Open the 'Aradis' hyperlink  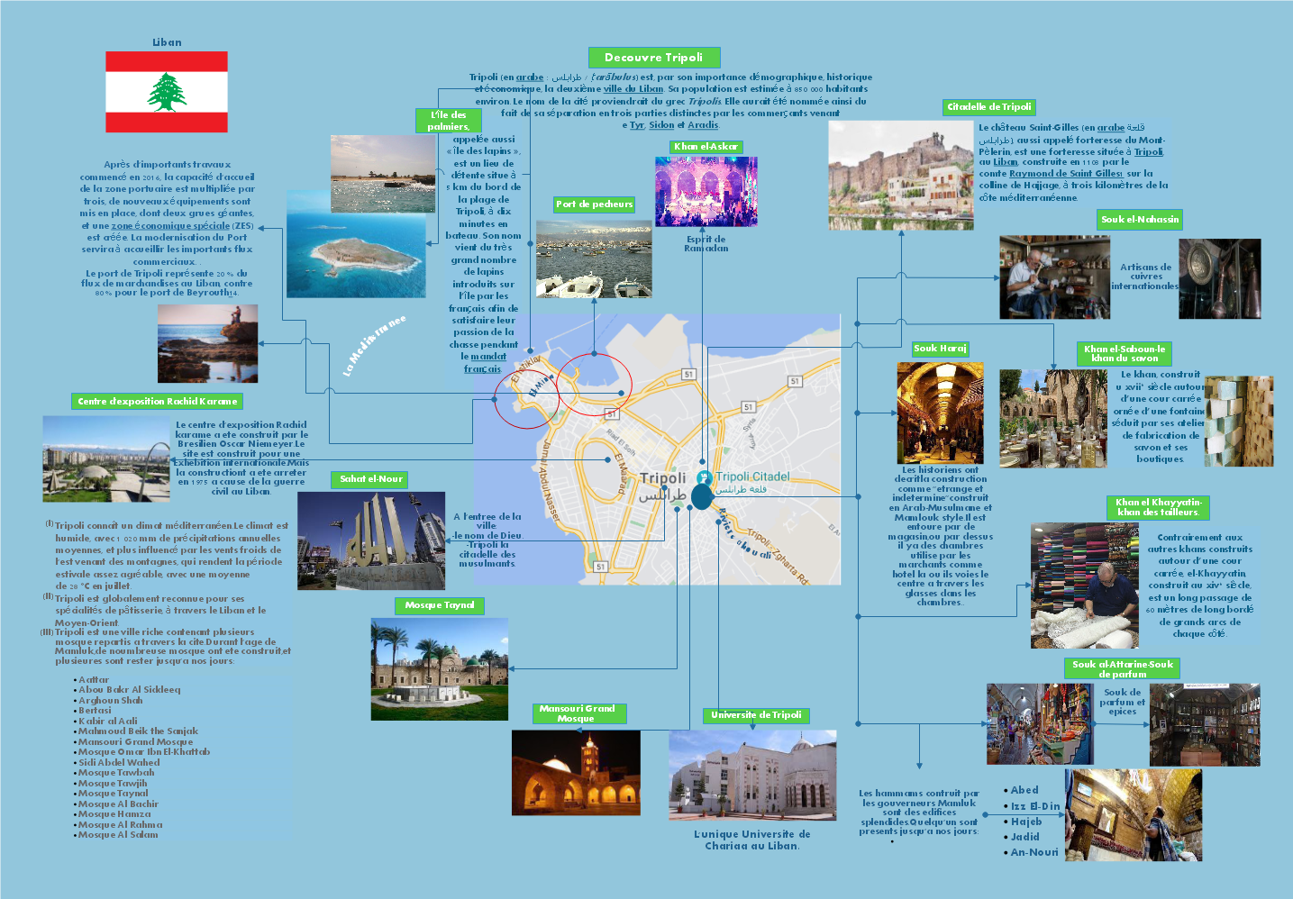(703, 125)
